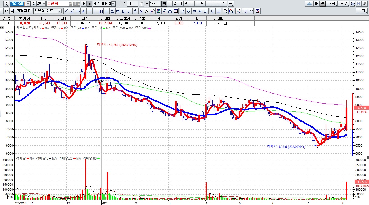
Task: Click the 현재가 value 8,820
Action: pos(25,23)
